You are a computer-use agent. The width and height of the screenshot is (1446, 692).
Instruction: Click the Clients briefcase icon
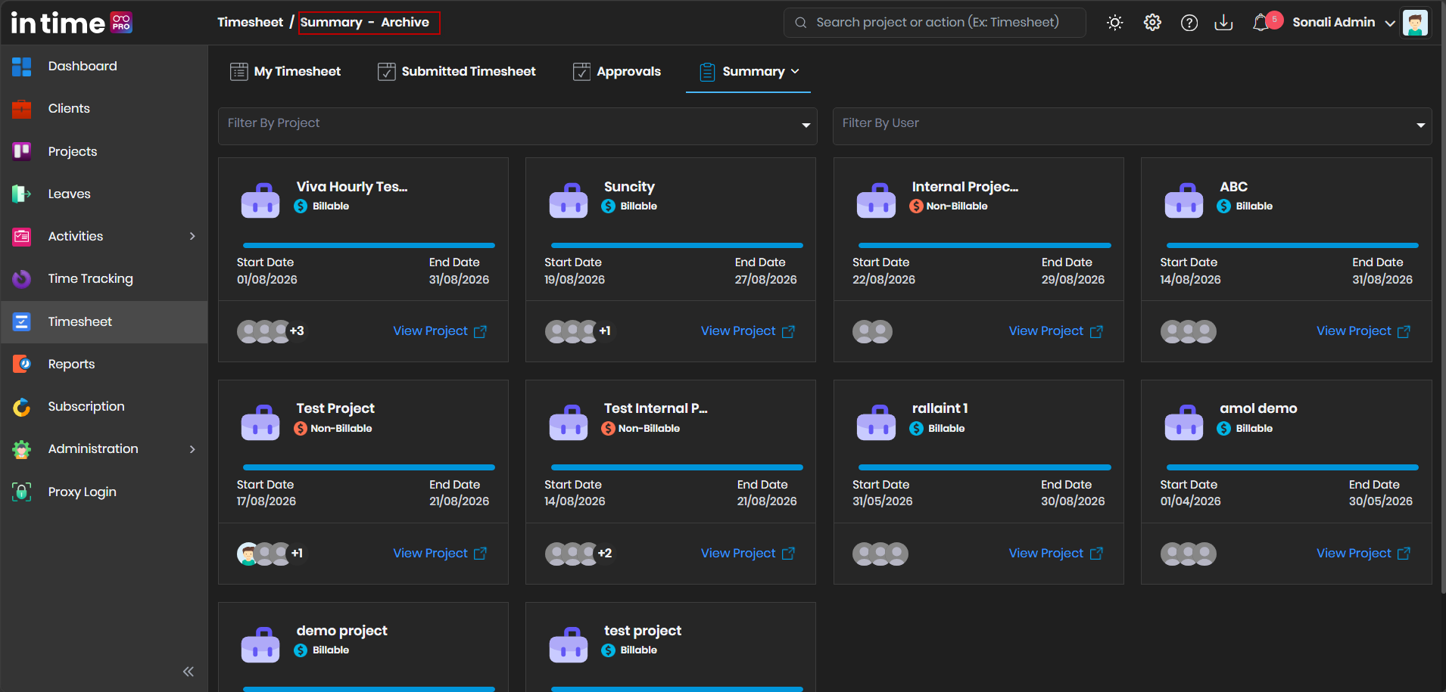click(22, 109)
